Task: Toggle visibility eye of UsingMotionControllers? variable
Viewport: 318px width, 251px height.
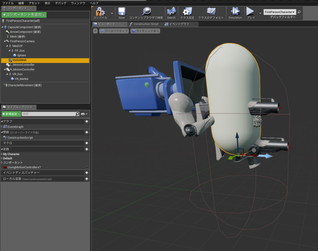Action: 87,167
